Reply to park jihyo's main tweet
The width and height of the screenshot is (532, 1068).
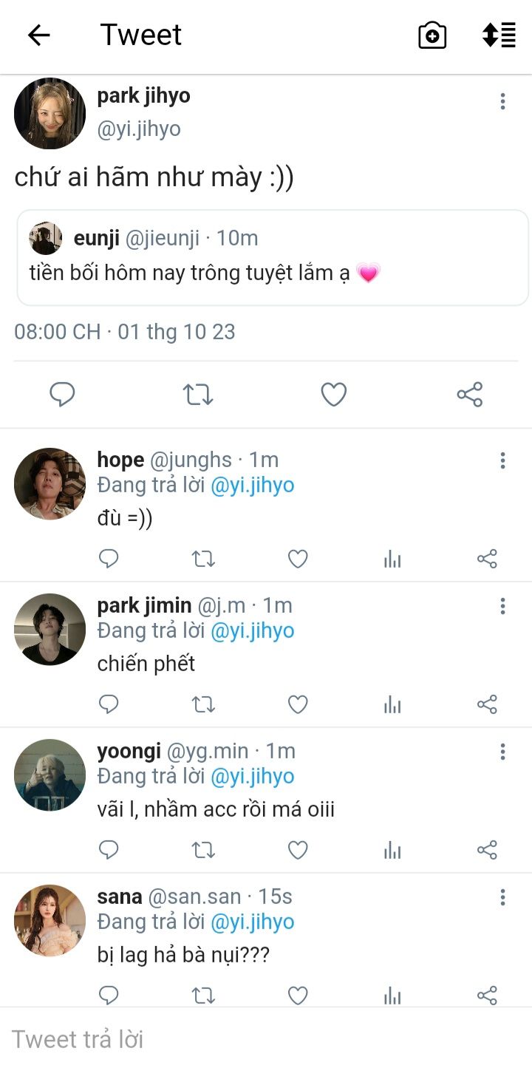tap(62, 395)
